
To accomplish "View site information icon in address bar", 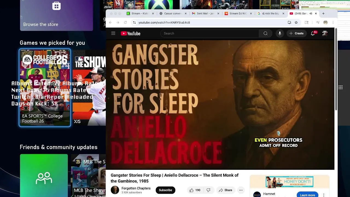I will [134, 22].
